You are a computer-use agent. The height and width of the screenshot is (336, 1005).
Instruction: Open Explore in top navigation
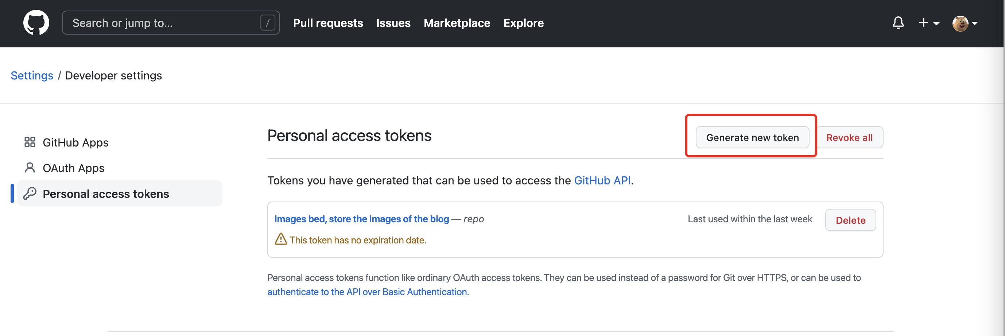coord(524,23)
